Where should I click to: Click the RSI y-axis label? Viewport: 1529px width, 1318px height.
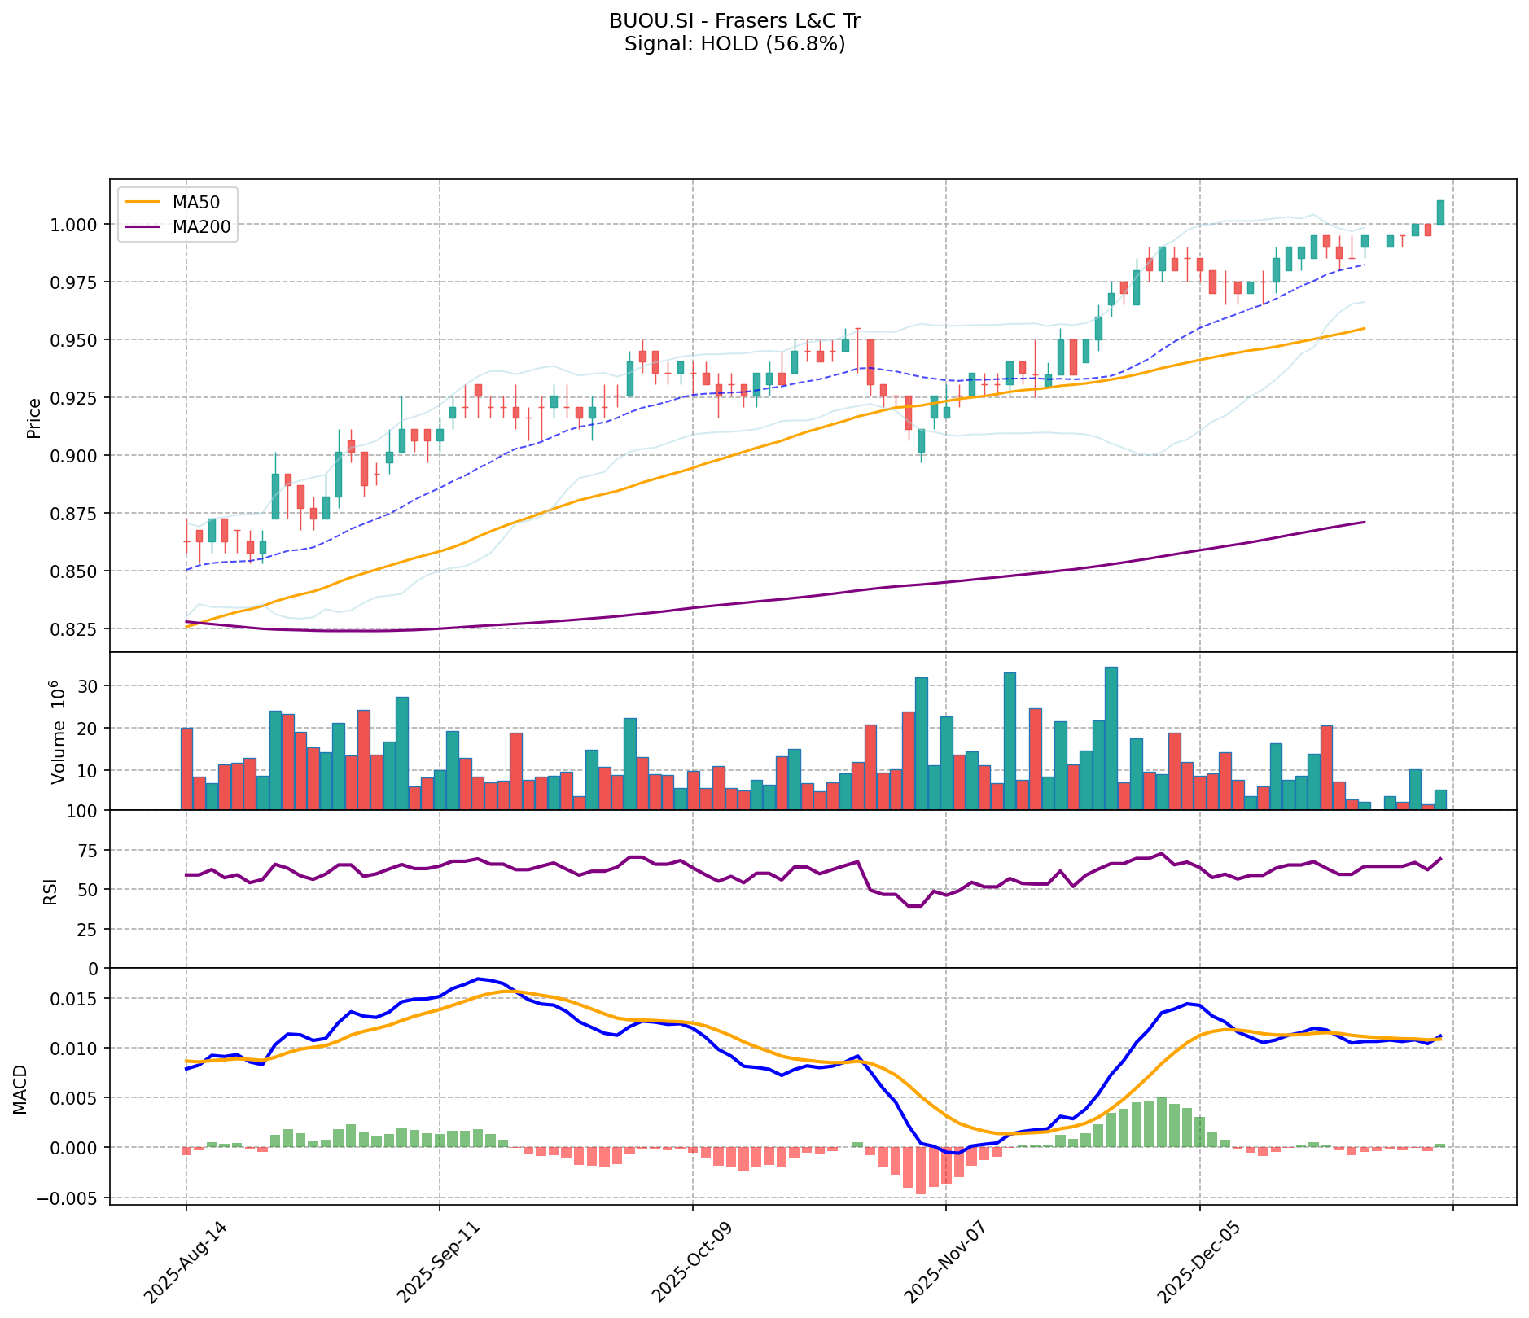point(50,891)
